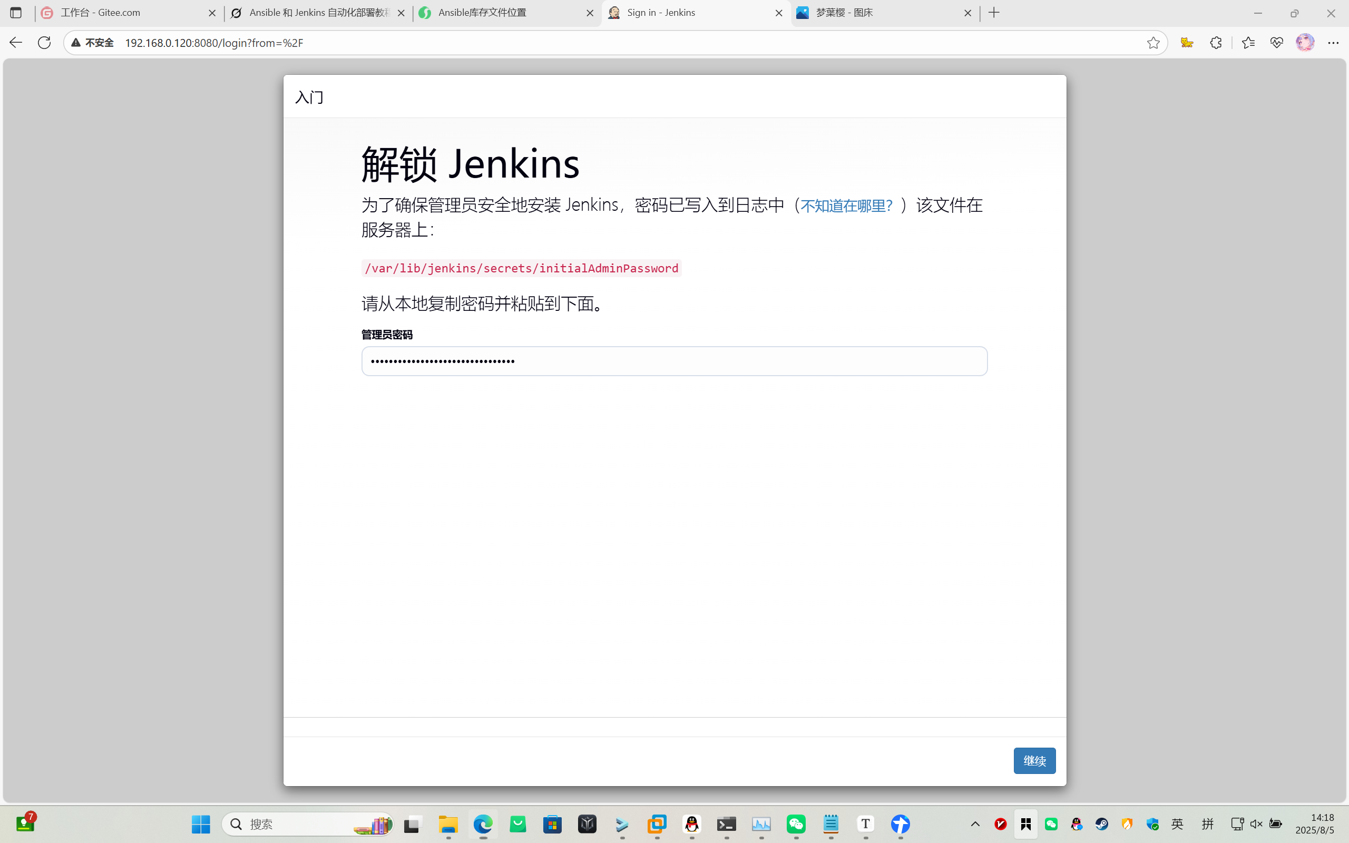Close the Gitee.com tab
1349x843 pixels.
[212, 13]
